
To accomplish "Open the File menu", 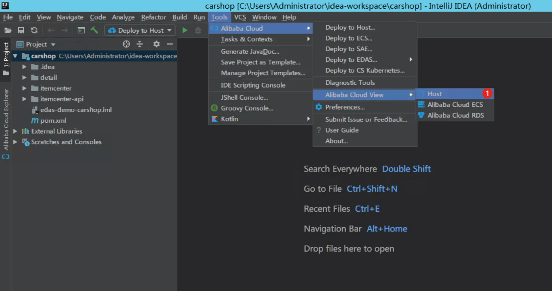I will click(8, 17).
